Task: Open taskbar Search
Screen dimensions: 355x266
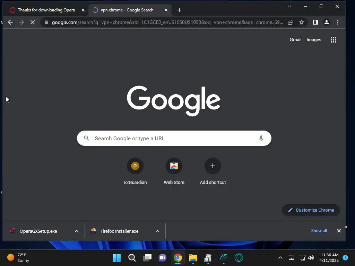Action: (x=132, y=258)
